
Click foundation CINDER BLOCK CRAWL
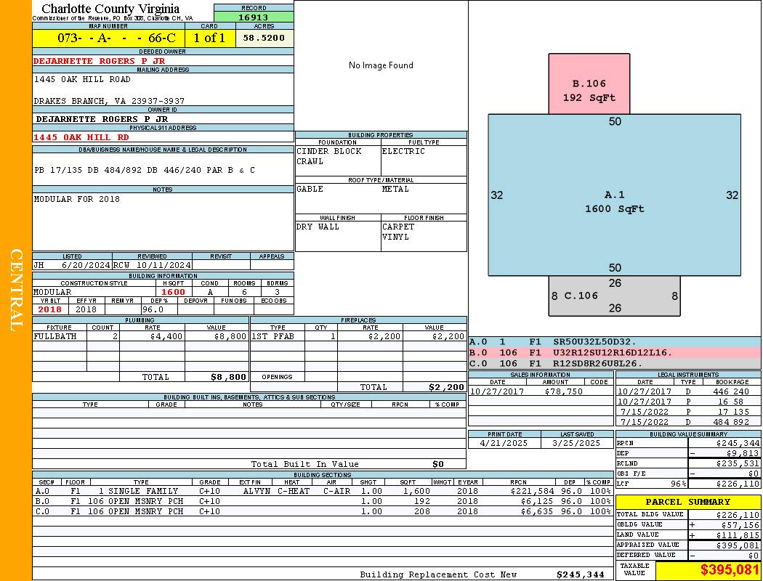[x=329, y=156]
